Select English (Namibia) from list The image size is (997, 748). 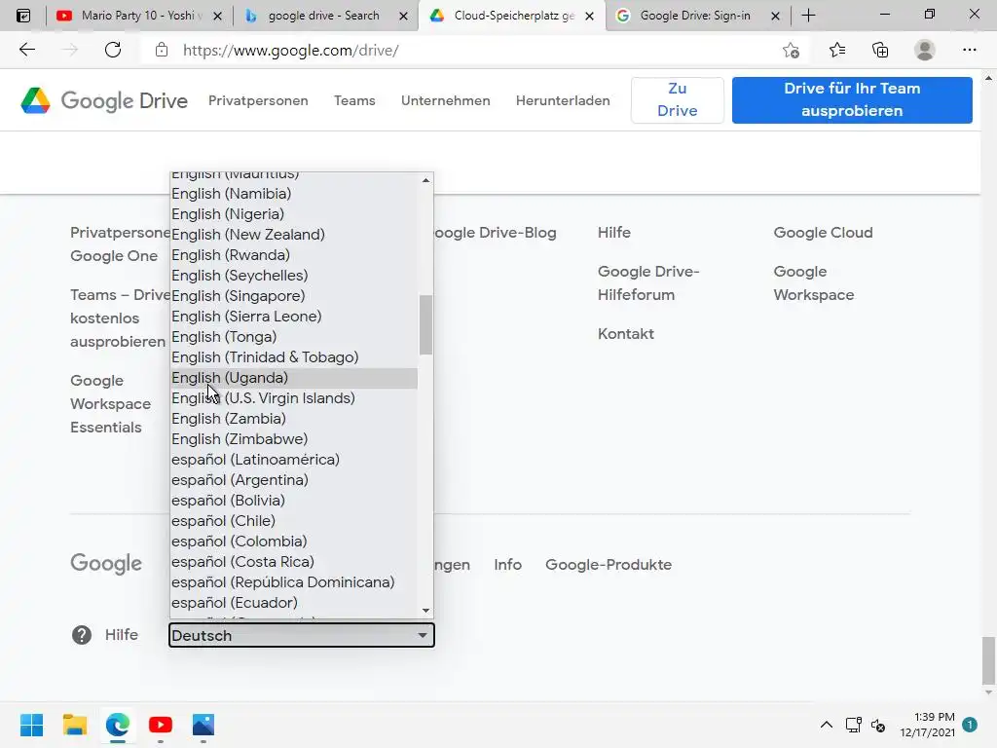pyautogui.click(x=294, y=194)
